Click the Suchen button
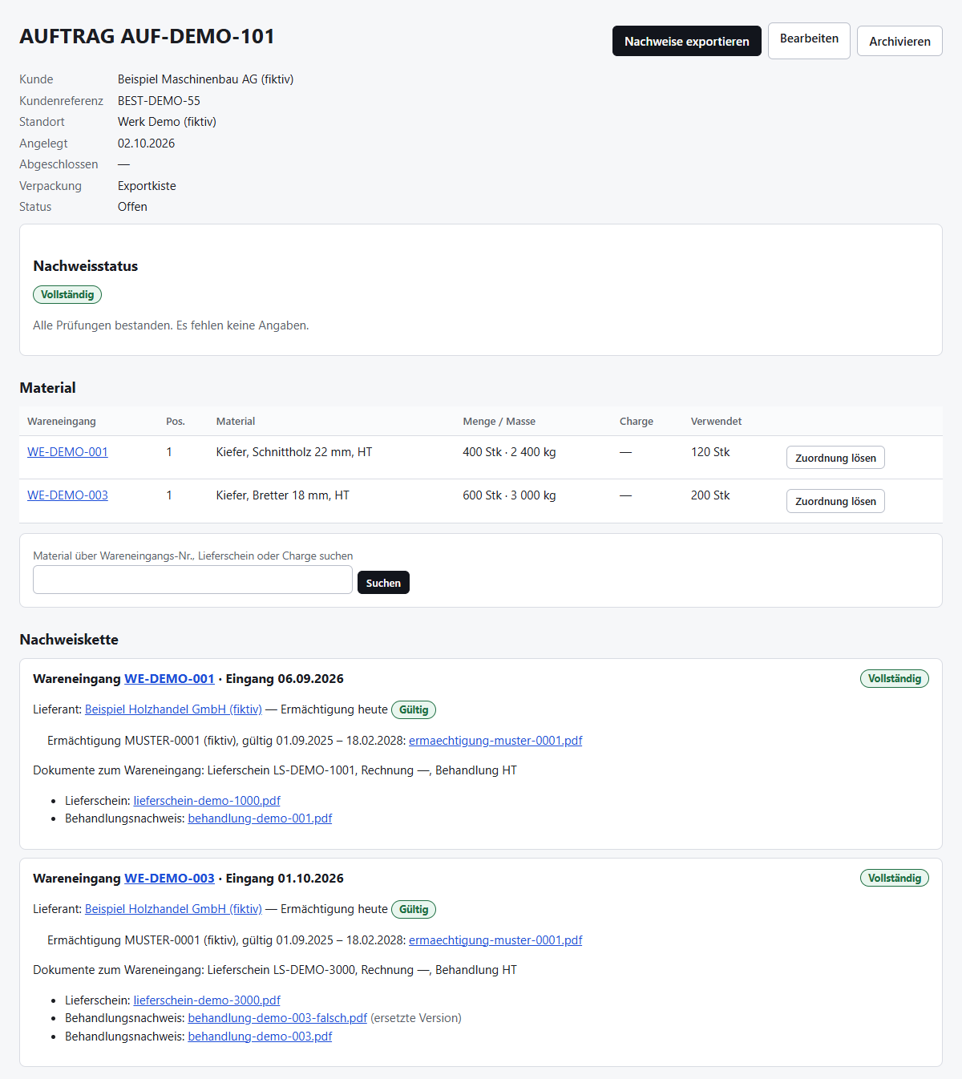This screenshot has width=962, height=1079. pos(383,583)
